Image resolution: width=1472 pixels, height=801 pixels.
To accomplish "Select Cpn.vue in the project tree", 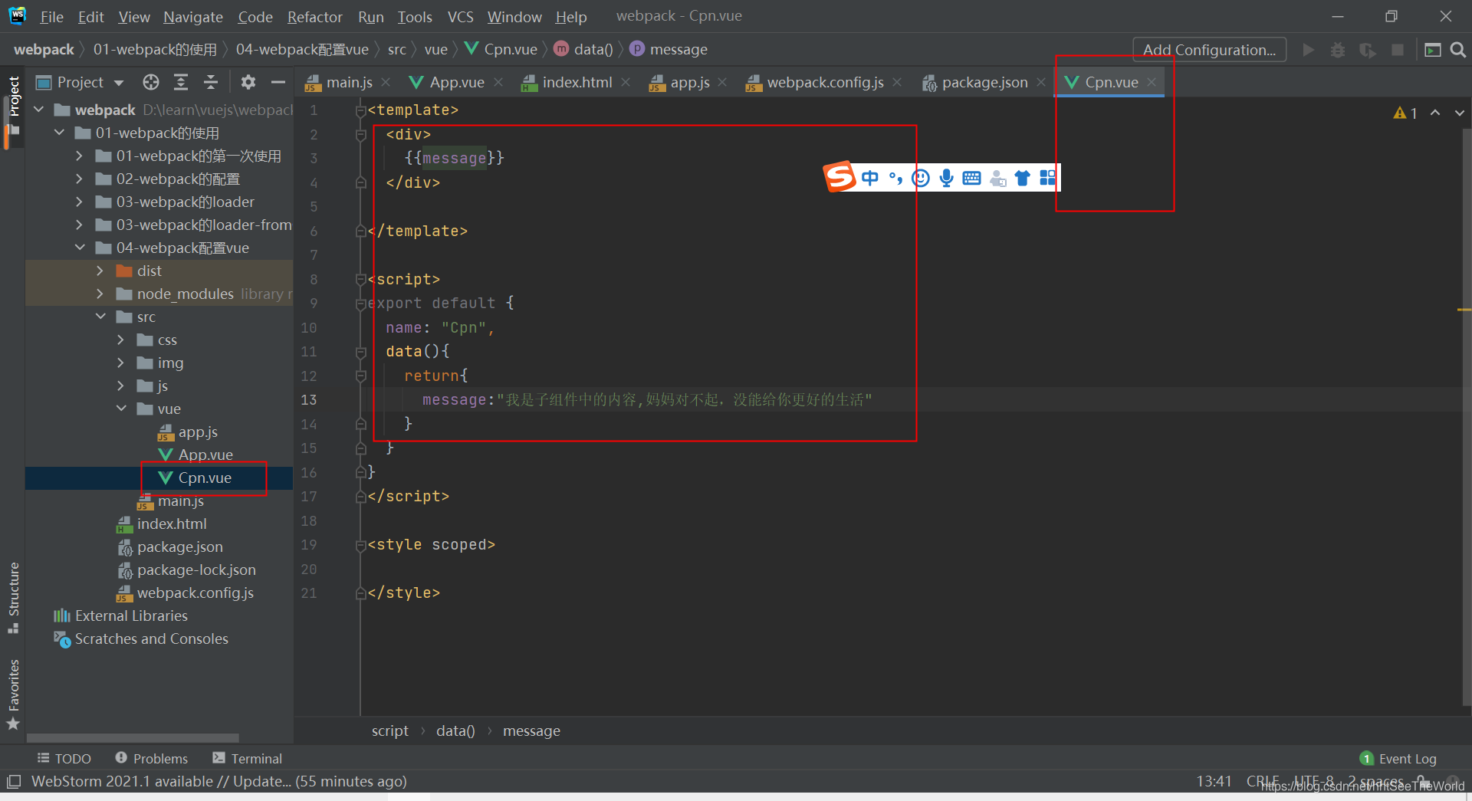I will (x=204, y=478).
